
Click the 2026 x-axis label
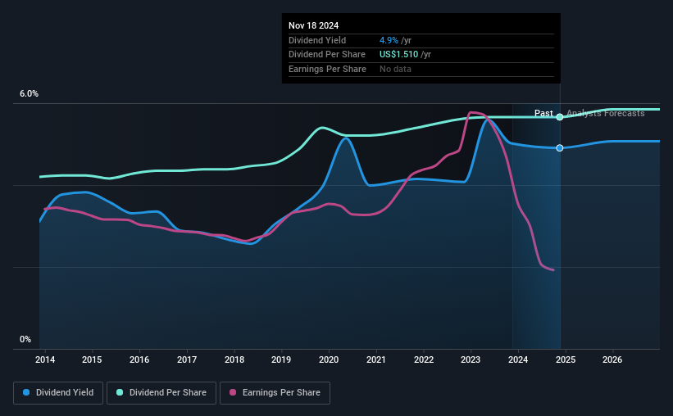(x=612, y=359)
